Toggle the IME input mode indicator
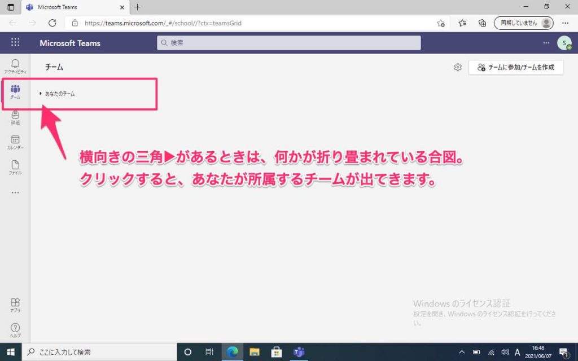578x361 pixels. coord(518,352)
